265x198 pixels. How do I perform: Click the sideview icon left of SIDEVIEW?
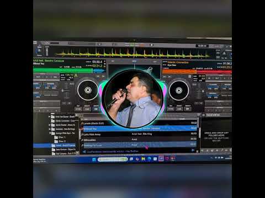[x=204, y=115]
